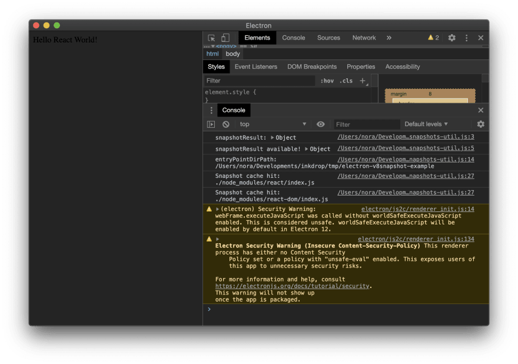Open the napshots-util.js:14 source link
The image size is (518, 364).
(406, 160)
